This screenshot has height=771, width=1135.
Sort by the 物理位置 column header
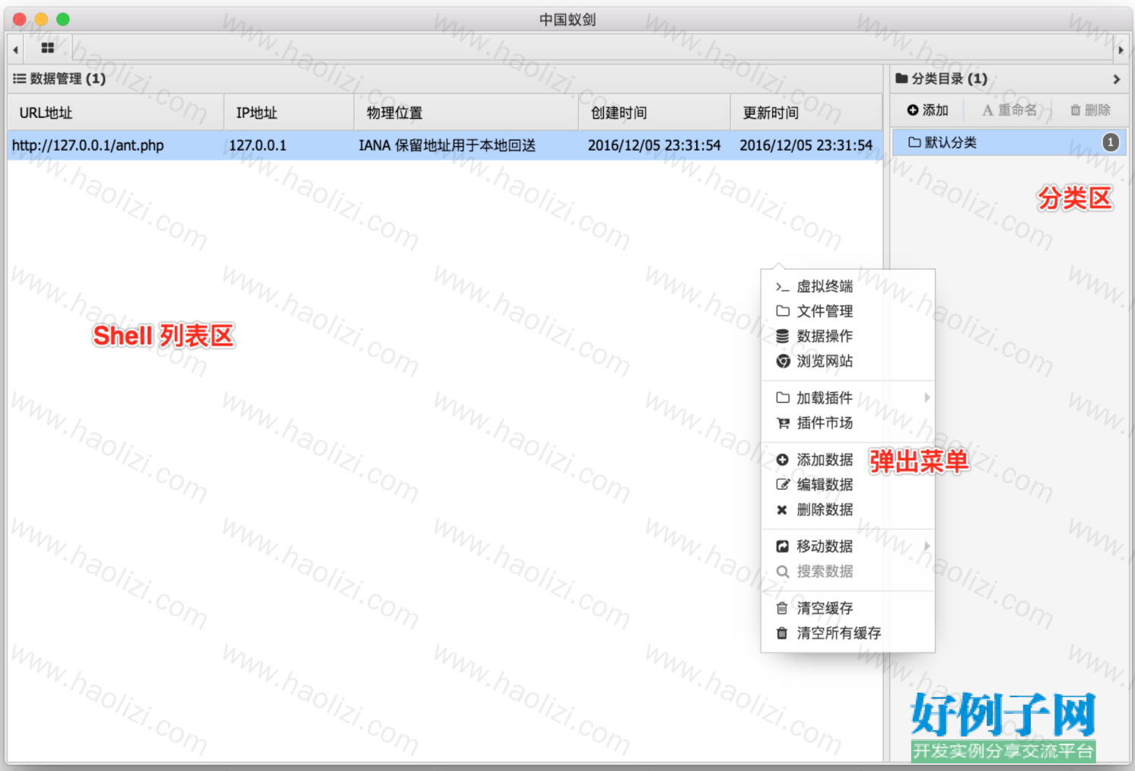point(466,113)
